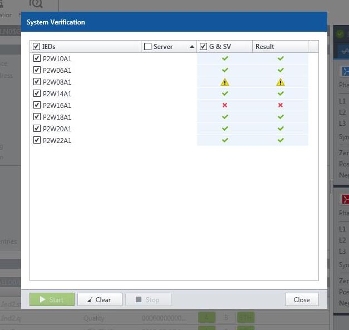The height and width of the screenshot is (330, 349).
Task: Click Result checkmark for P2W06A1
Action: [281, 70]
